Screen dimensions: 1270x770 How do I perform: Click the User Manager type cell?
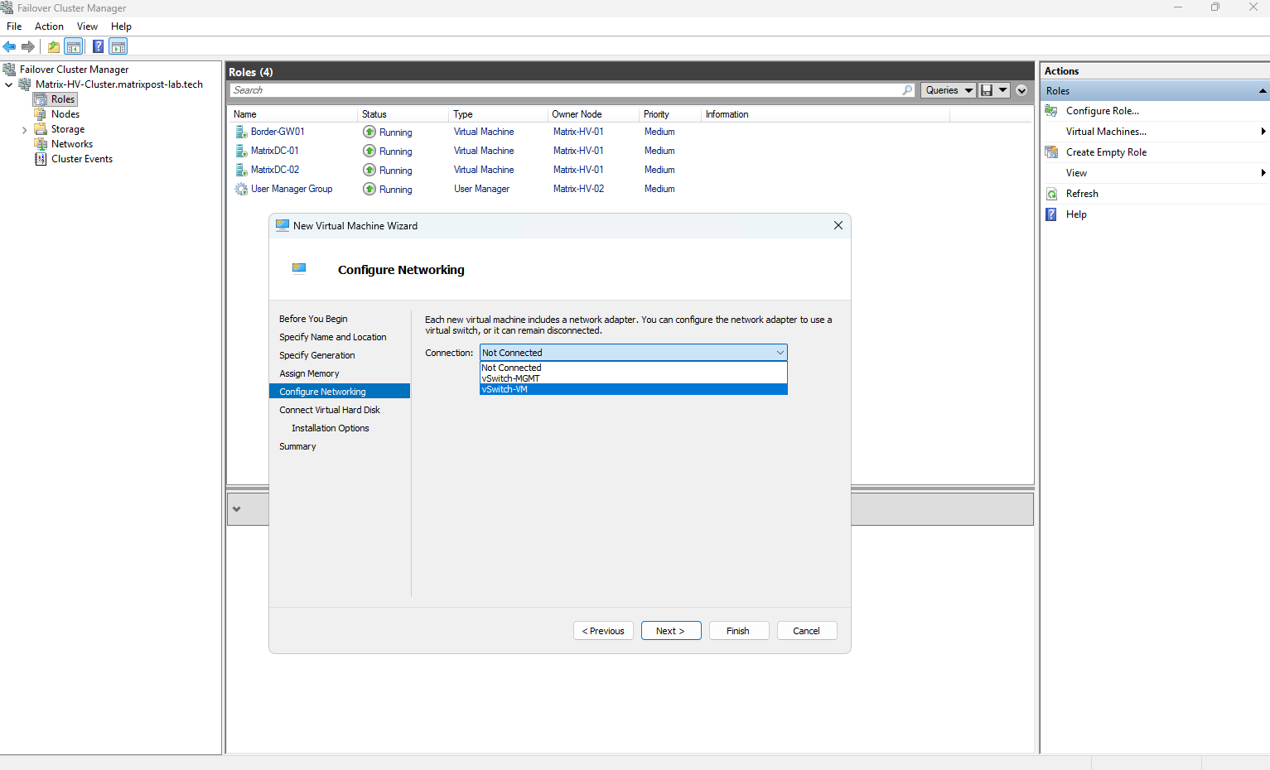coord(481,189)
